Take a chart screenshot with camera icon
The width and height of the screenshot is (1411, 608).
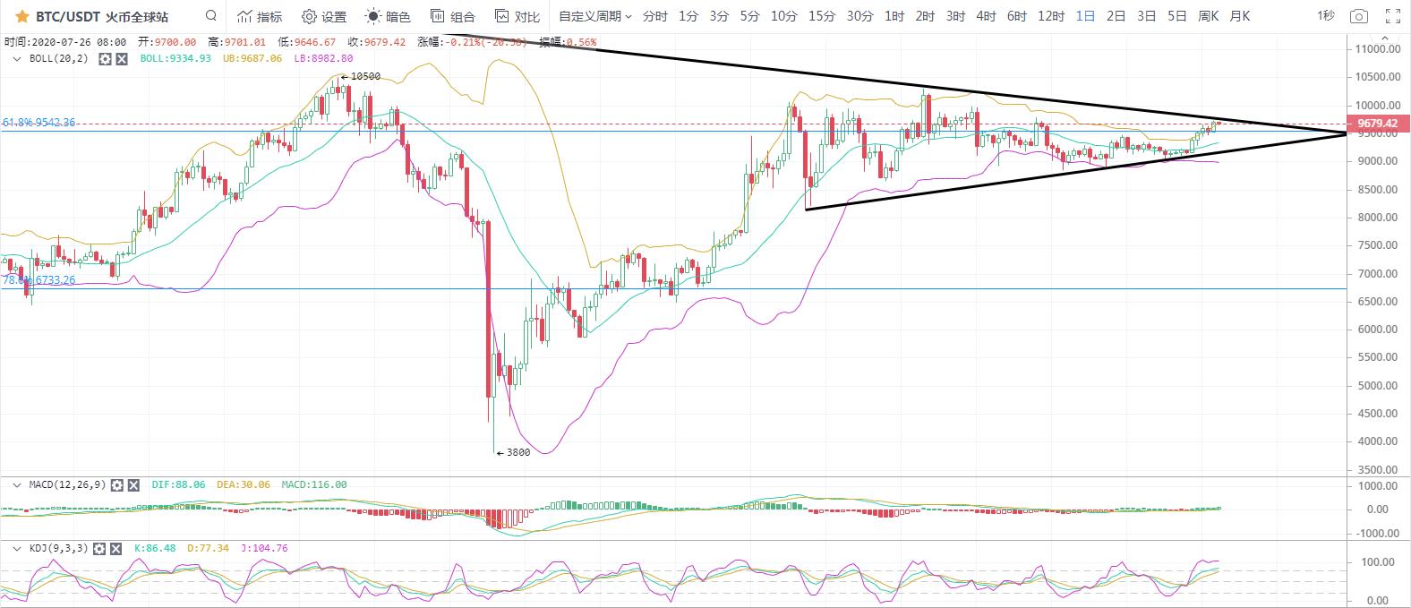coord(1359,16)
